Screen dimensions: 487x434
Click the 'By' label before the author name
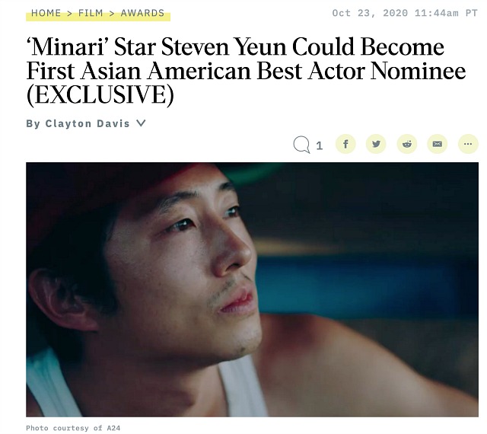[x=33, y=123]
